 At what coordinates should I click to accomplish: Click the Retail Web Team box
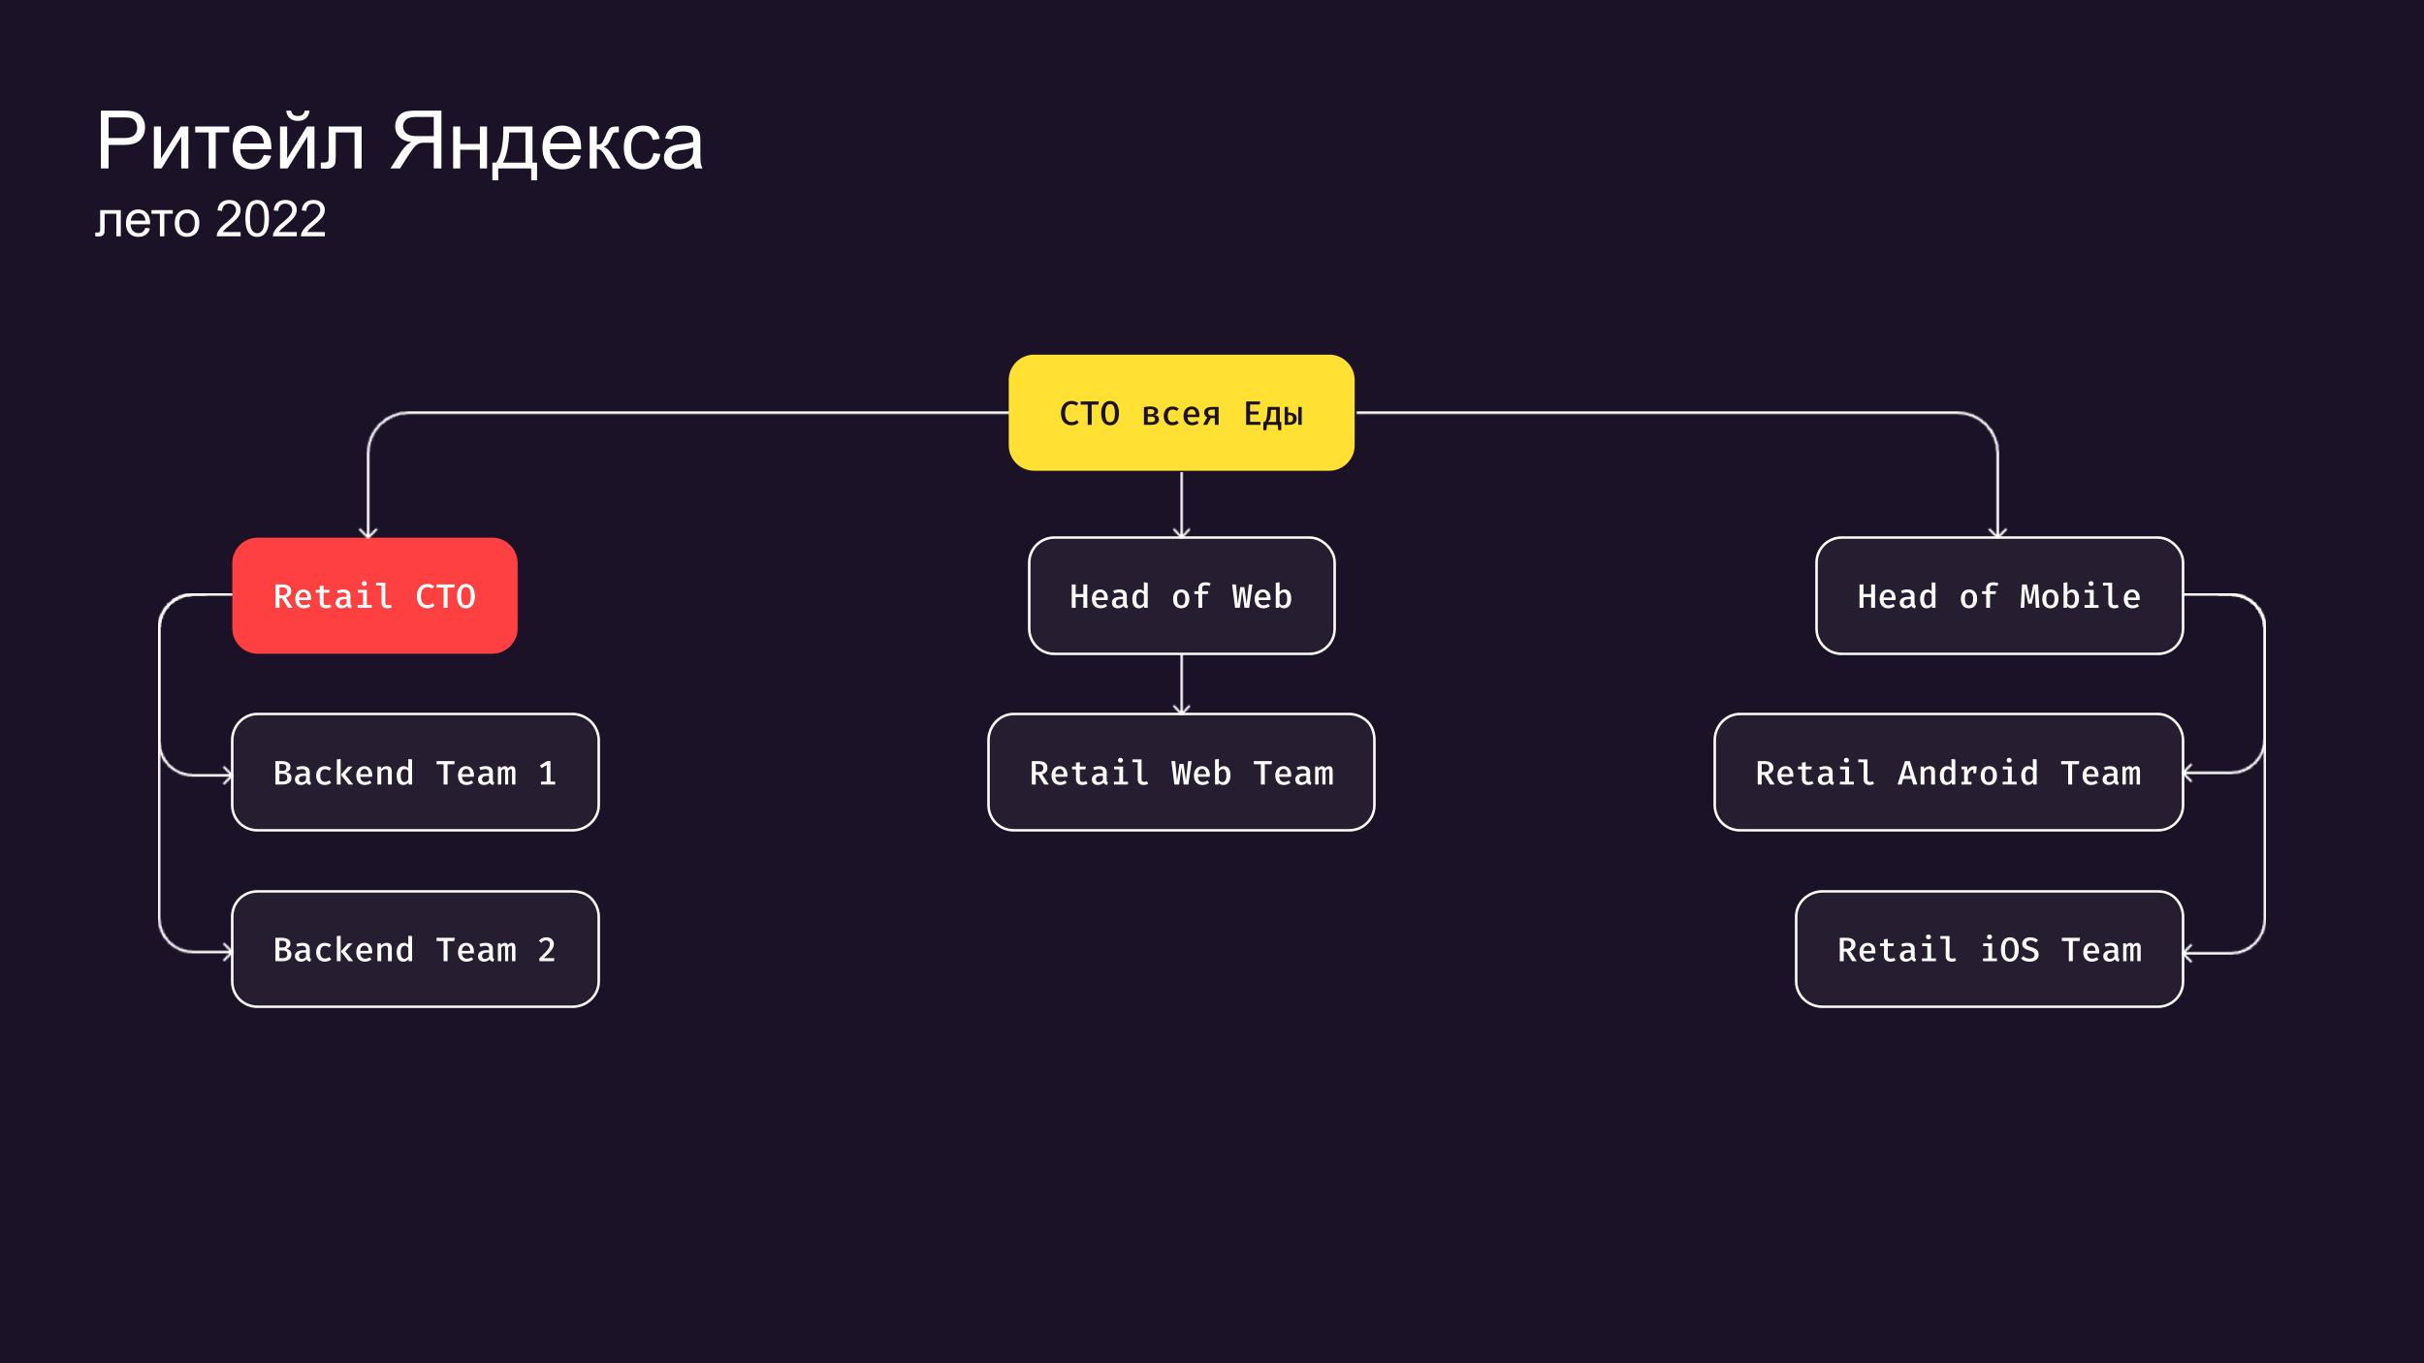[x=1181, y=773]
